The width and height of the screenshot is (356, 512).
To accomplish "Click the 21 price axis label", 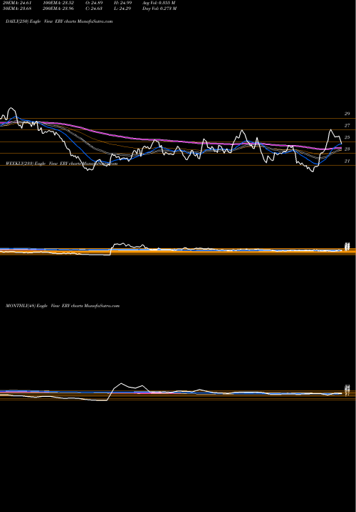I will click(x=347, y=161).
